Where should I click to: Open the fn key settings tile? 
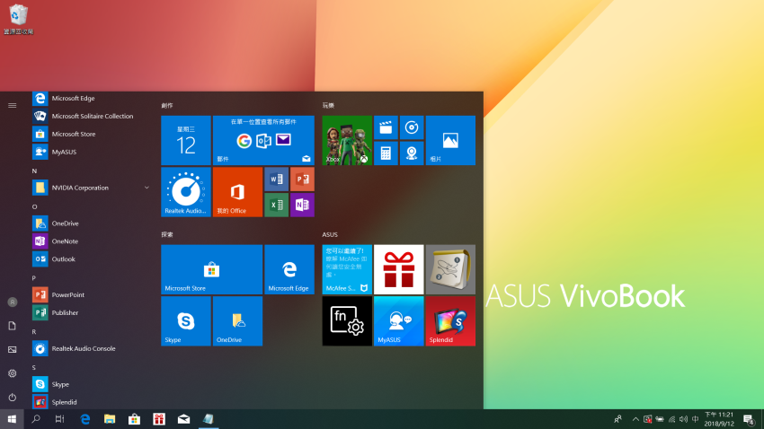coord(347,321)
